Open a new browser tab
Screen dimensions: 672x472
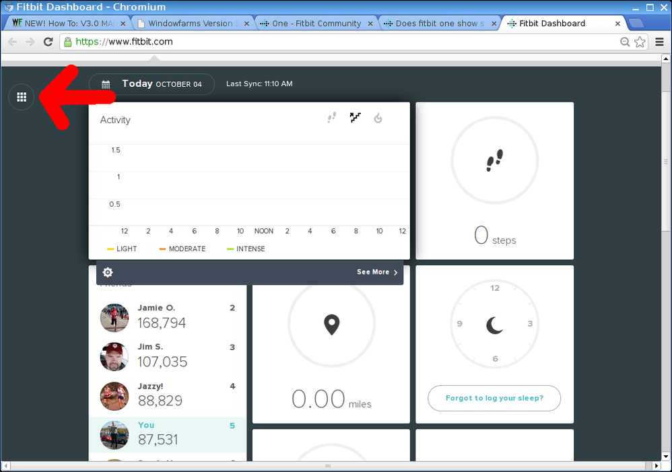636,23
